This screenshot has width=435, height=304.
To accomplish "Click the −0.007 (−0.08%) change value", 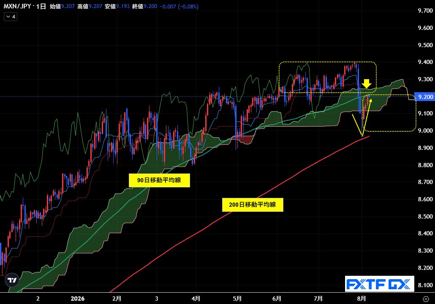I will coord(179,6).
